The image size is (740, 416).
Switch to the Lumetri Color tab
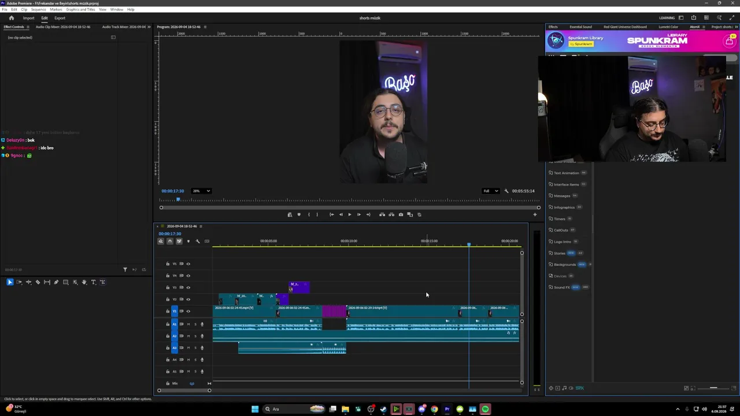pyautogui.click(x=668, y=27)
